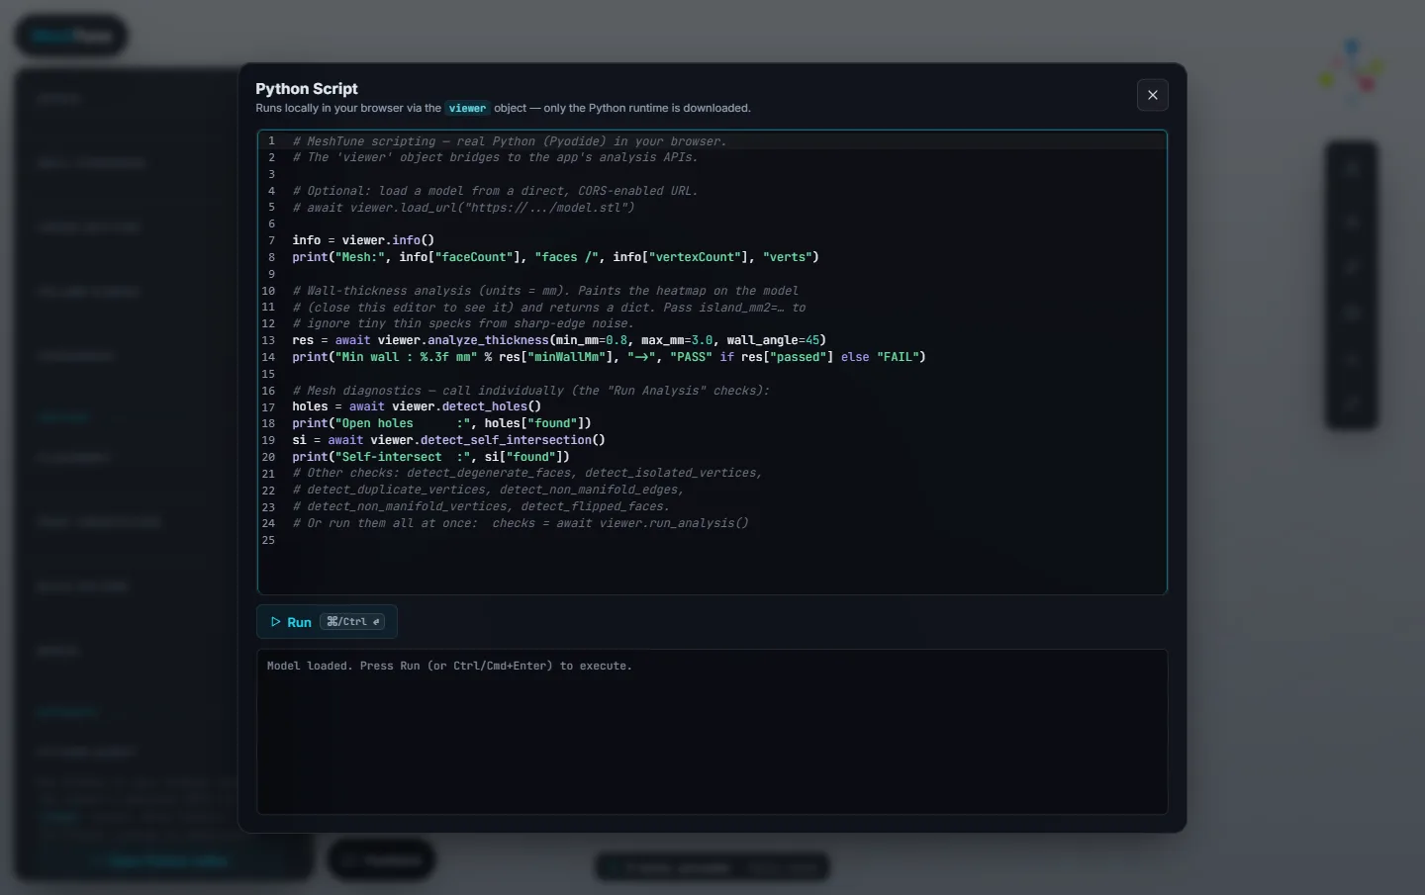Click the "# (close this editor to see it)" comment
1425x895 pixels.
548,308
